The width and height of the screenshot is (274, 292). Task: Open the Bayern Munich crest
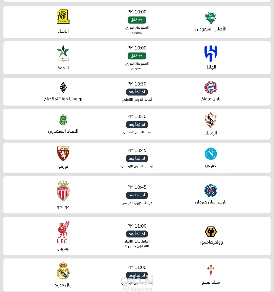[x=211, y=88]
